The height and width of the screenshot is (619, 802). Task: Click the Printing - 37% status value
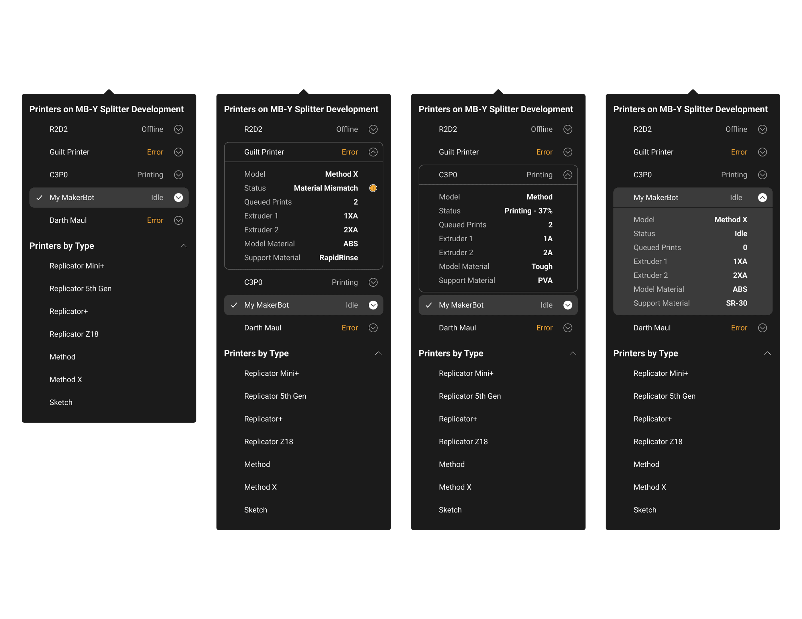click(528, 211)
